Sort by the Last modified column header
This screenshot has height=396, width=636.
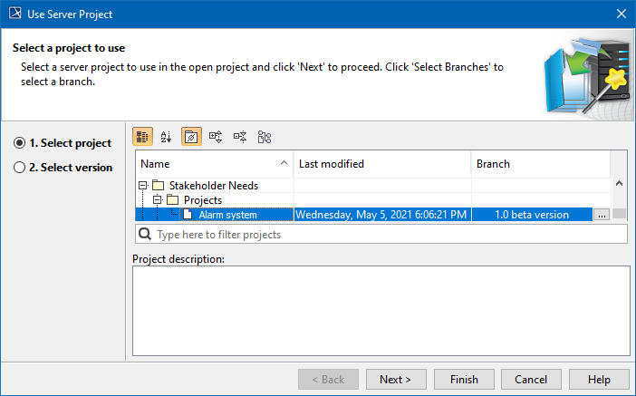(x=381, y=164)
